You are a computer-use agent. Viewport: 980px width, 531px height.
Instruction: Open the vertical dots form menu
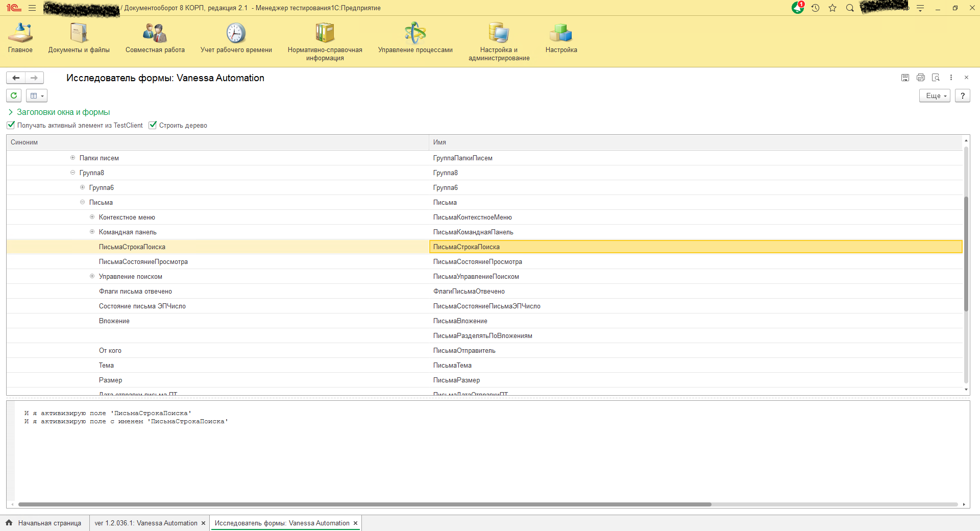pos(951,78)
